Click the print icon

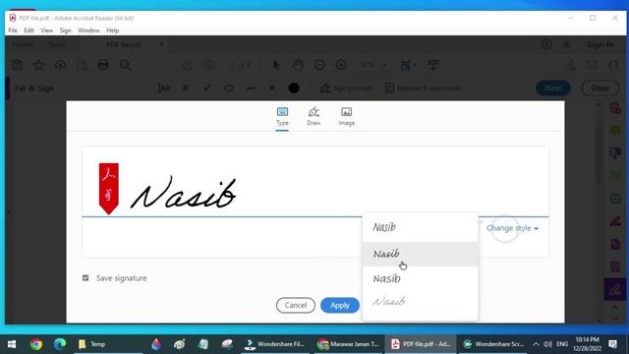103,65
